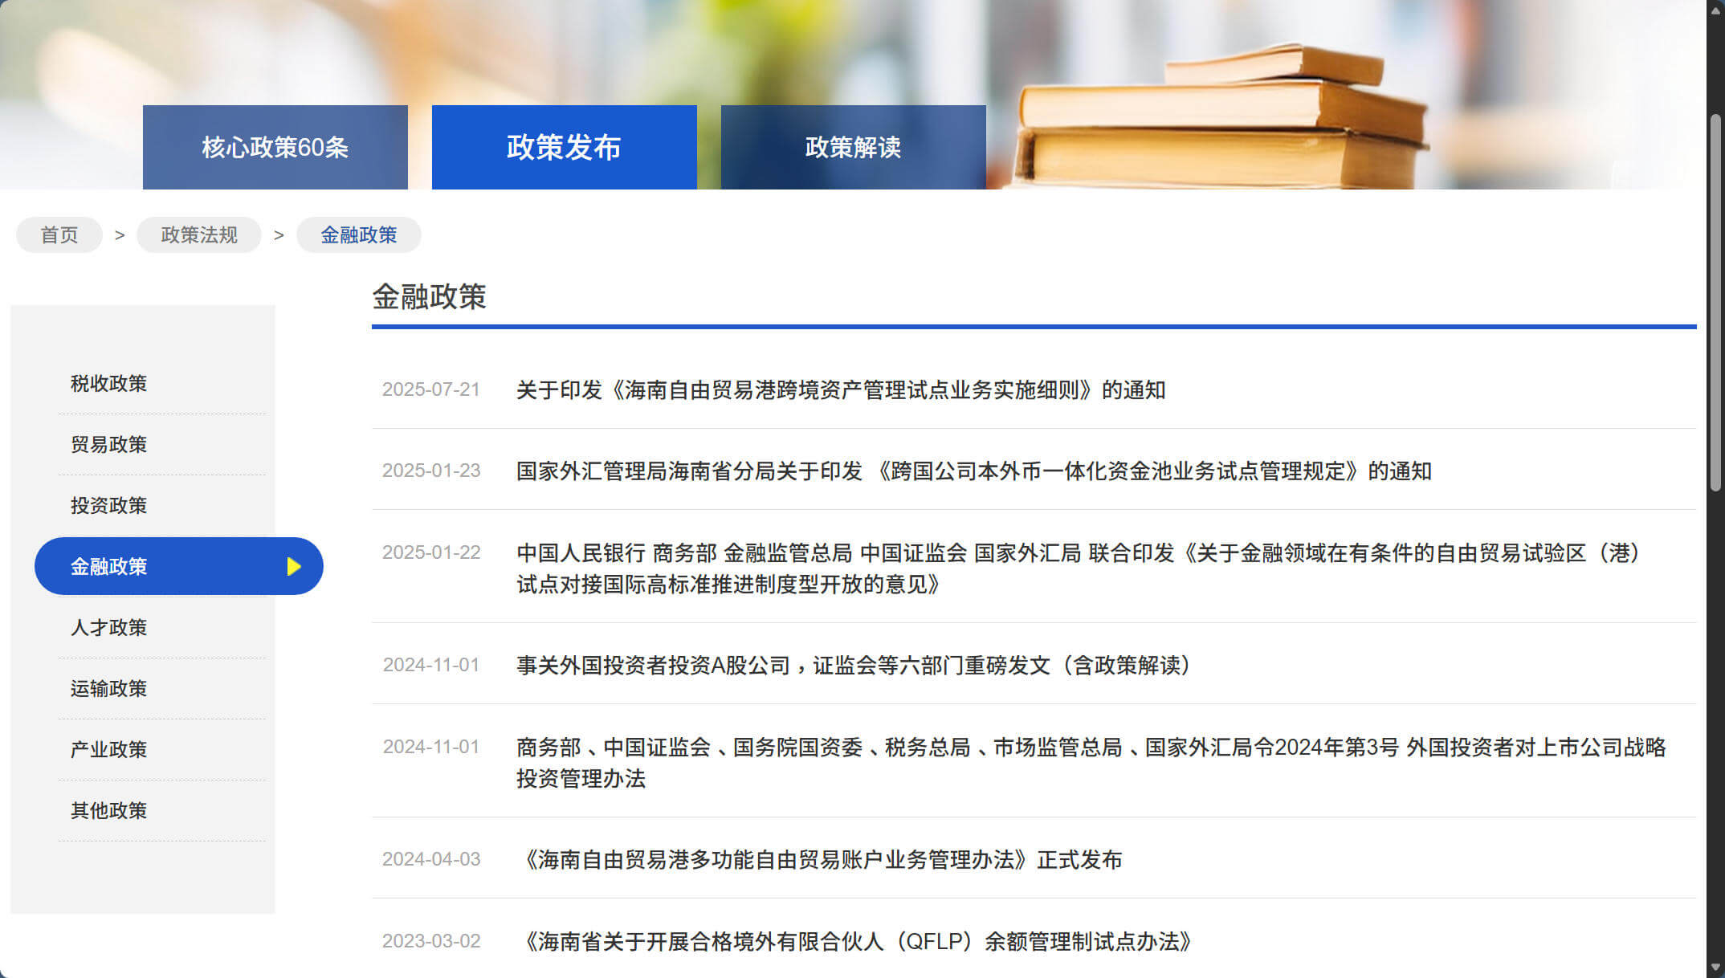Open the 核心政策60条 tab
This screenshot has width=1725, height=978.
pyautogui.click(x=275, y=148)
